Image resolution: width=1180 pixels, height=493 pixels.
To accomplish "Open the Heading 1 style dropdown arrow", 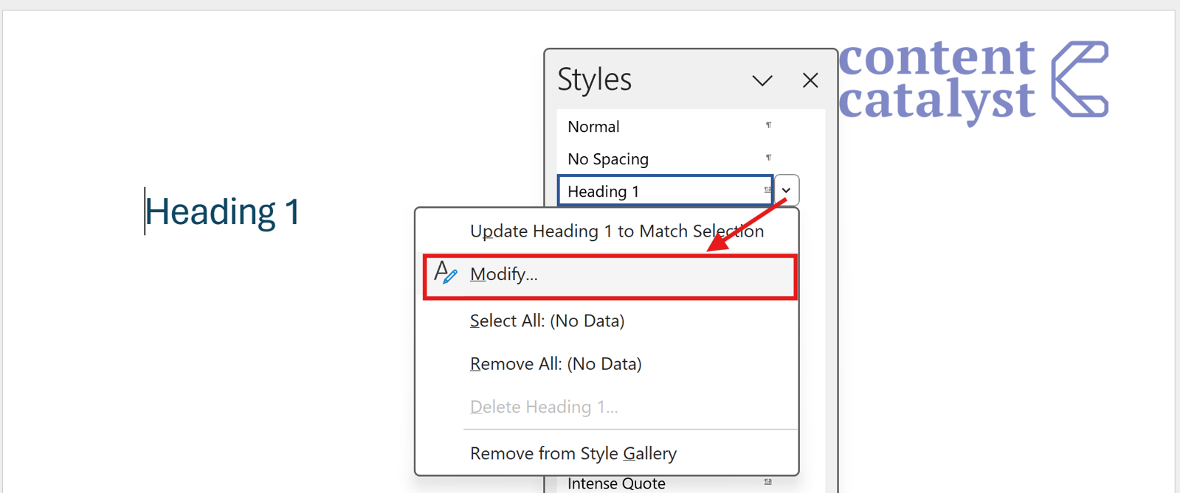I will pos(787,190).
